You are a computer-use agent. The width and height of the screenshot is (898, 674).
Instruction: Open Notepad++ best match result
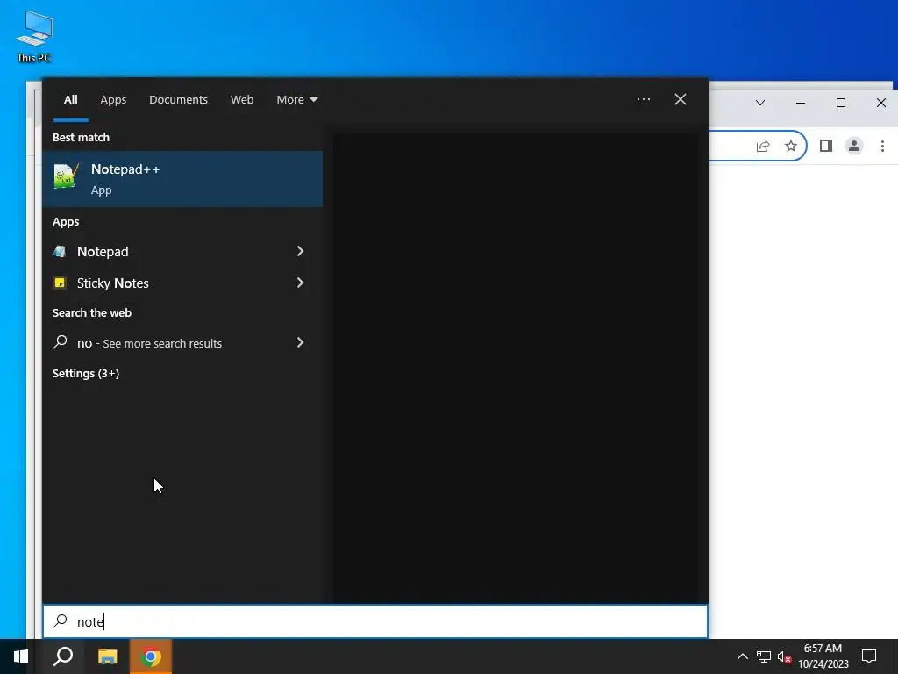(x=182, y=179)
